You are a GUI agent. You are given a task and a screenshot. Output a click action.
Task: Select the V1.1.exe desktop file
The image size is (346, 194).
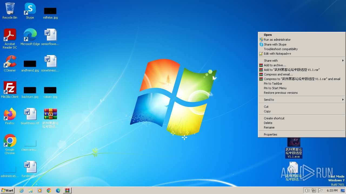(294, 148)
